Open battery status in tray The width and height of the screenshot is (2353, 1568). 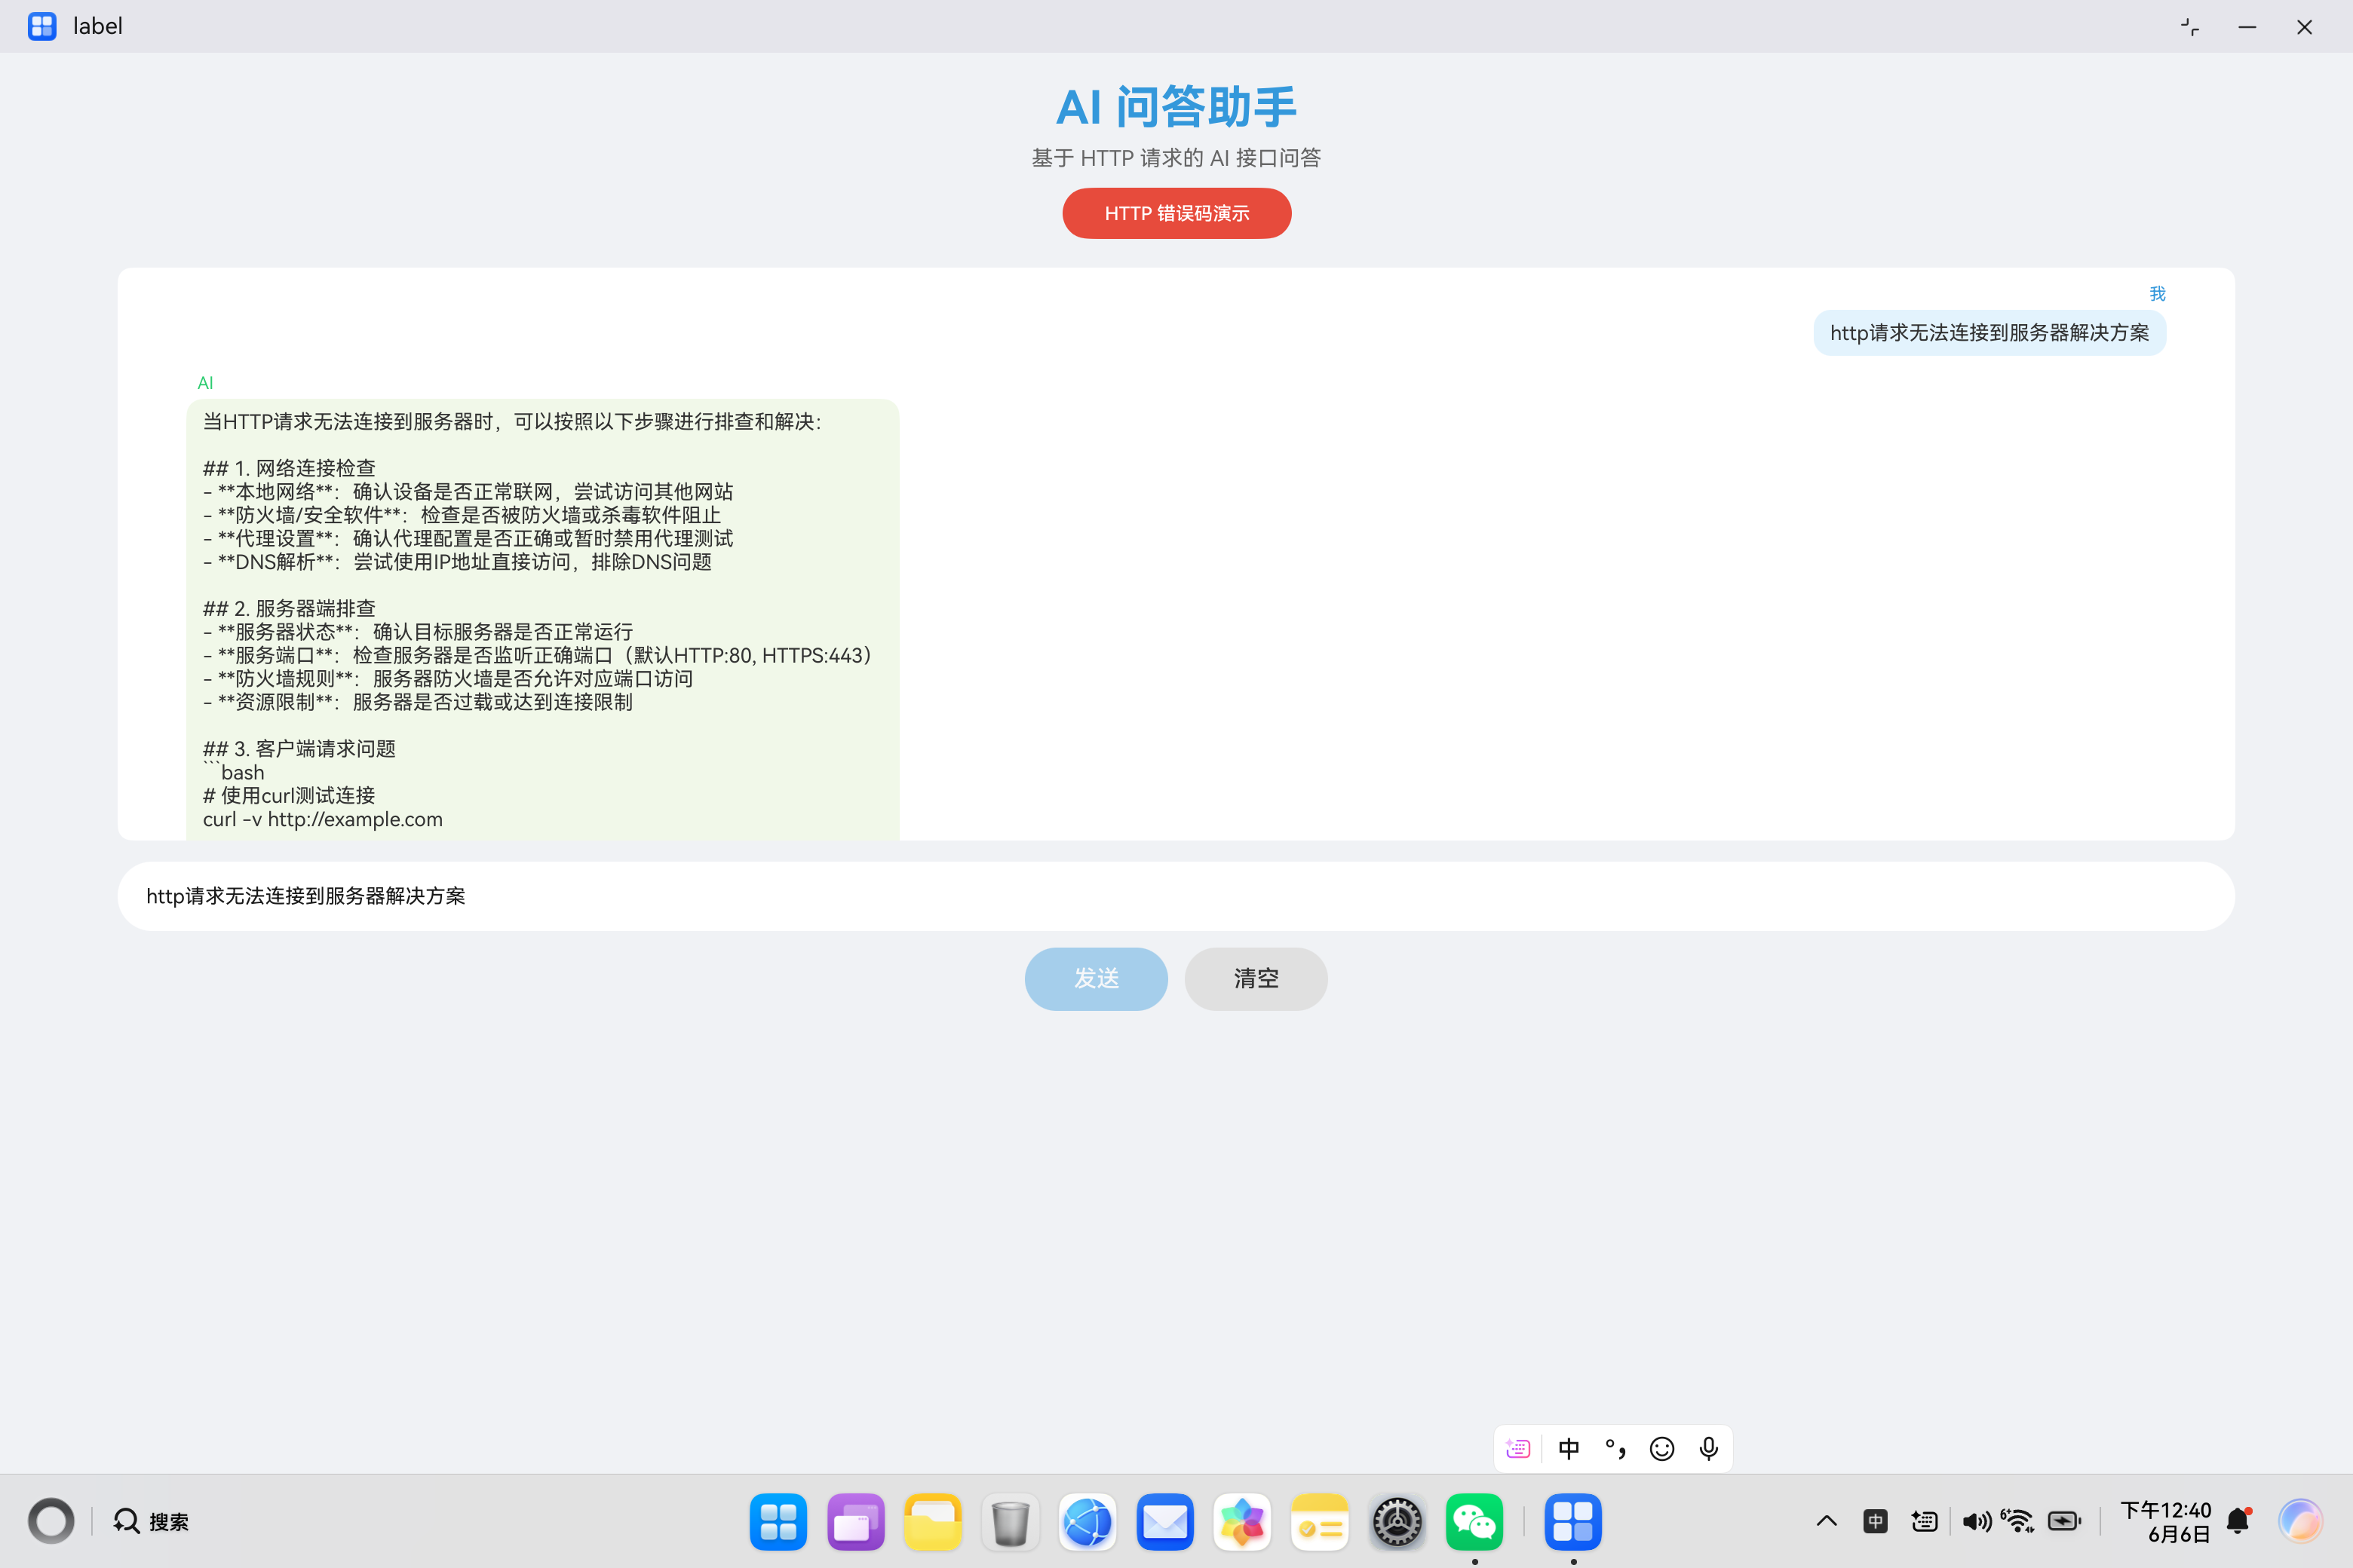coord(2064,1521)
